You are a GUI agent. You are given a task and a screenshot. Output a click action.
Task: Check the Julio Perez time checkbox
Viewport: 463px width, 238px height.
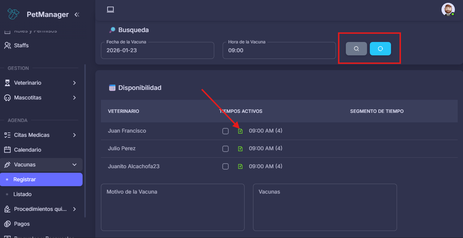pyautogui.click(x=226, y=149)
